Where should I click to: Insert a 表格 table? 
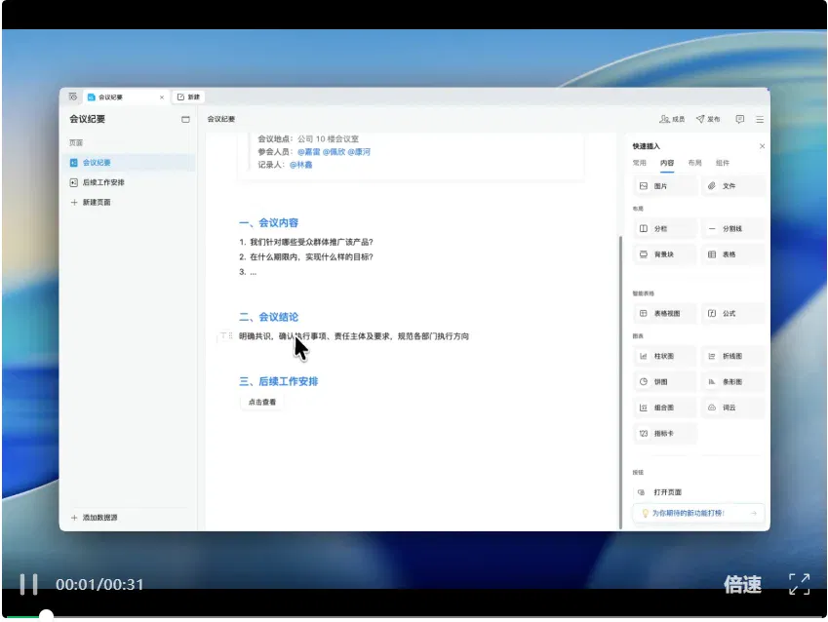[732, 254]
